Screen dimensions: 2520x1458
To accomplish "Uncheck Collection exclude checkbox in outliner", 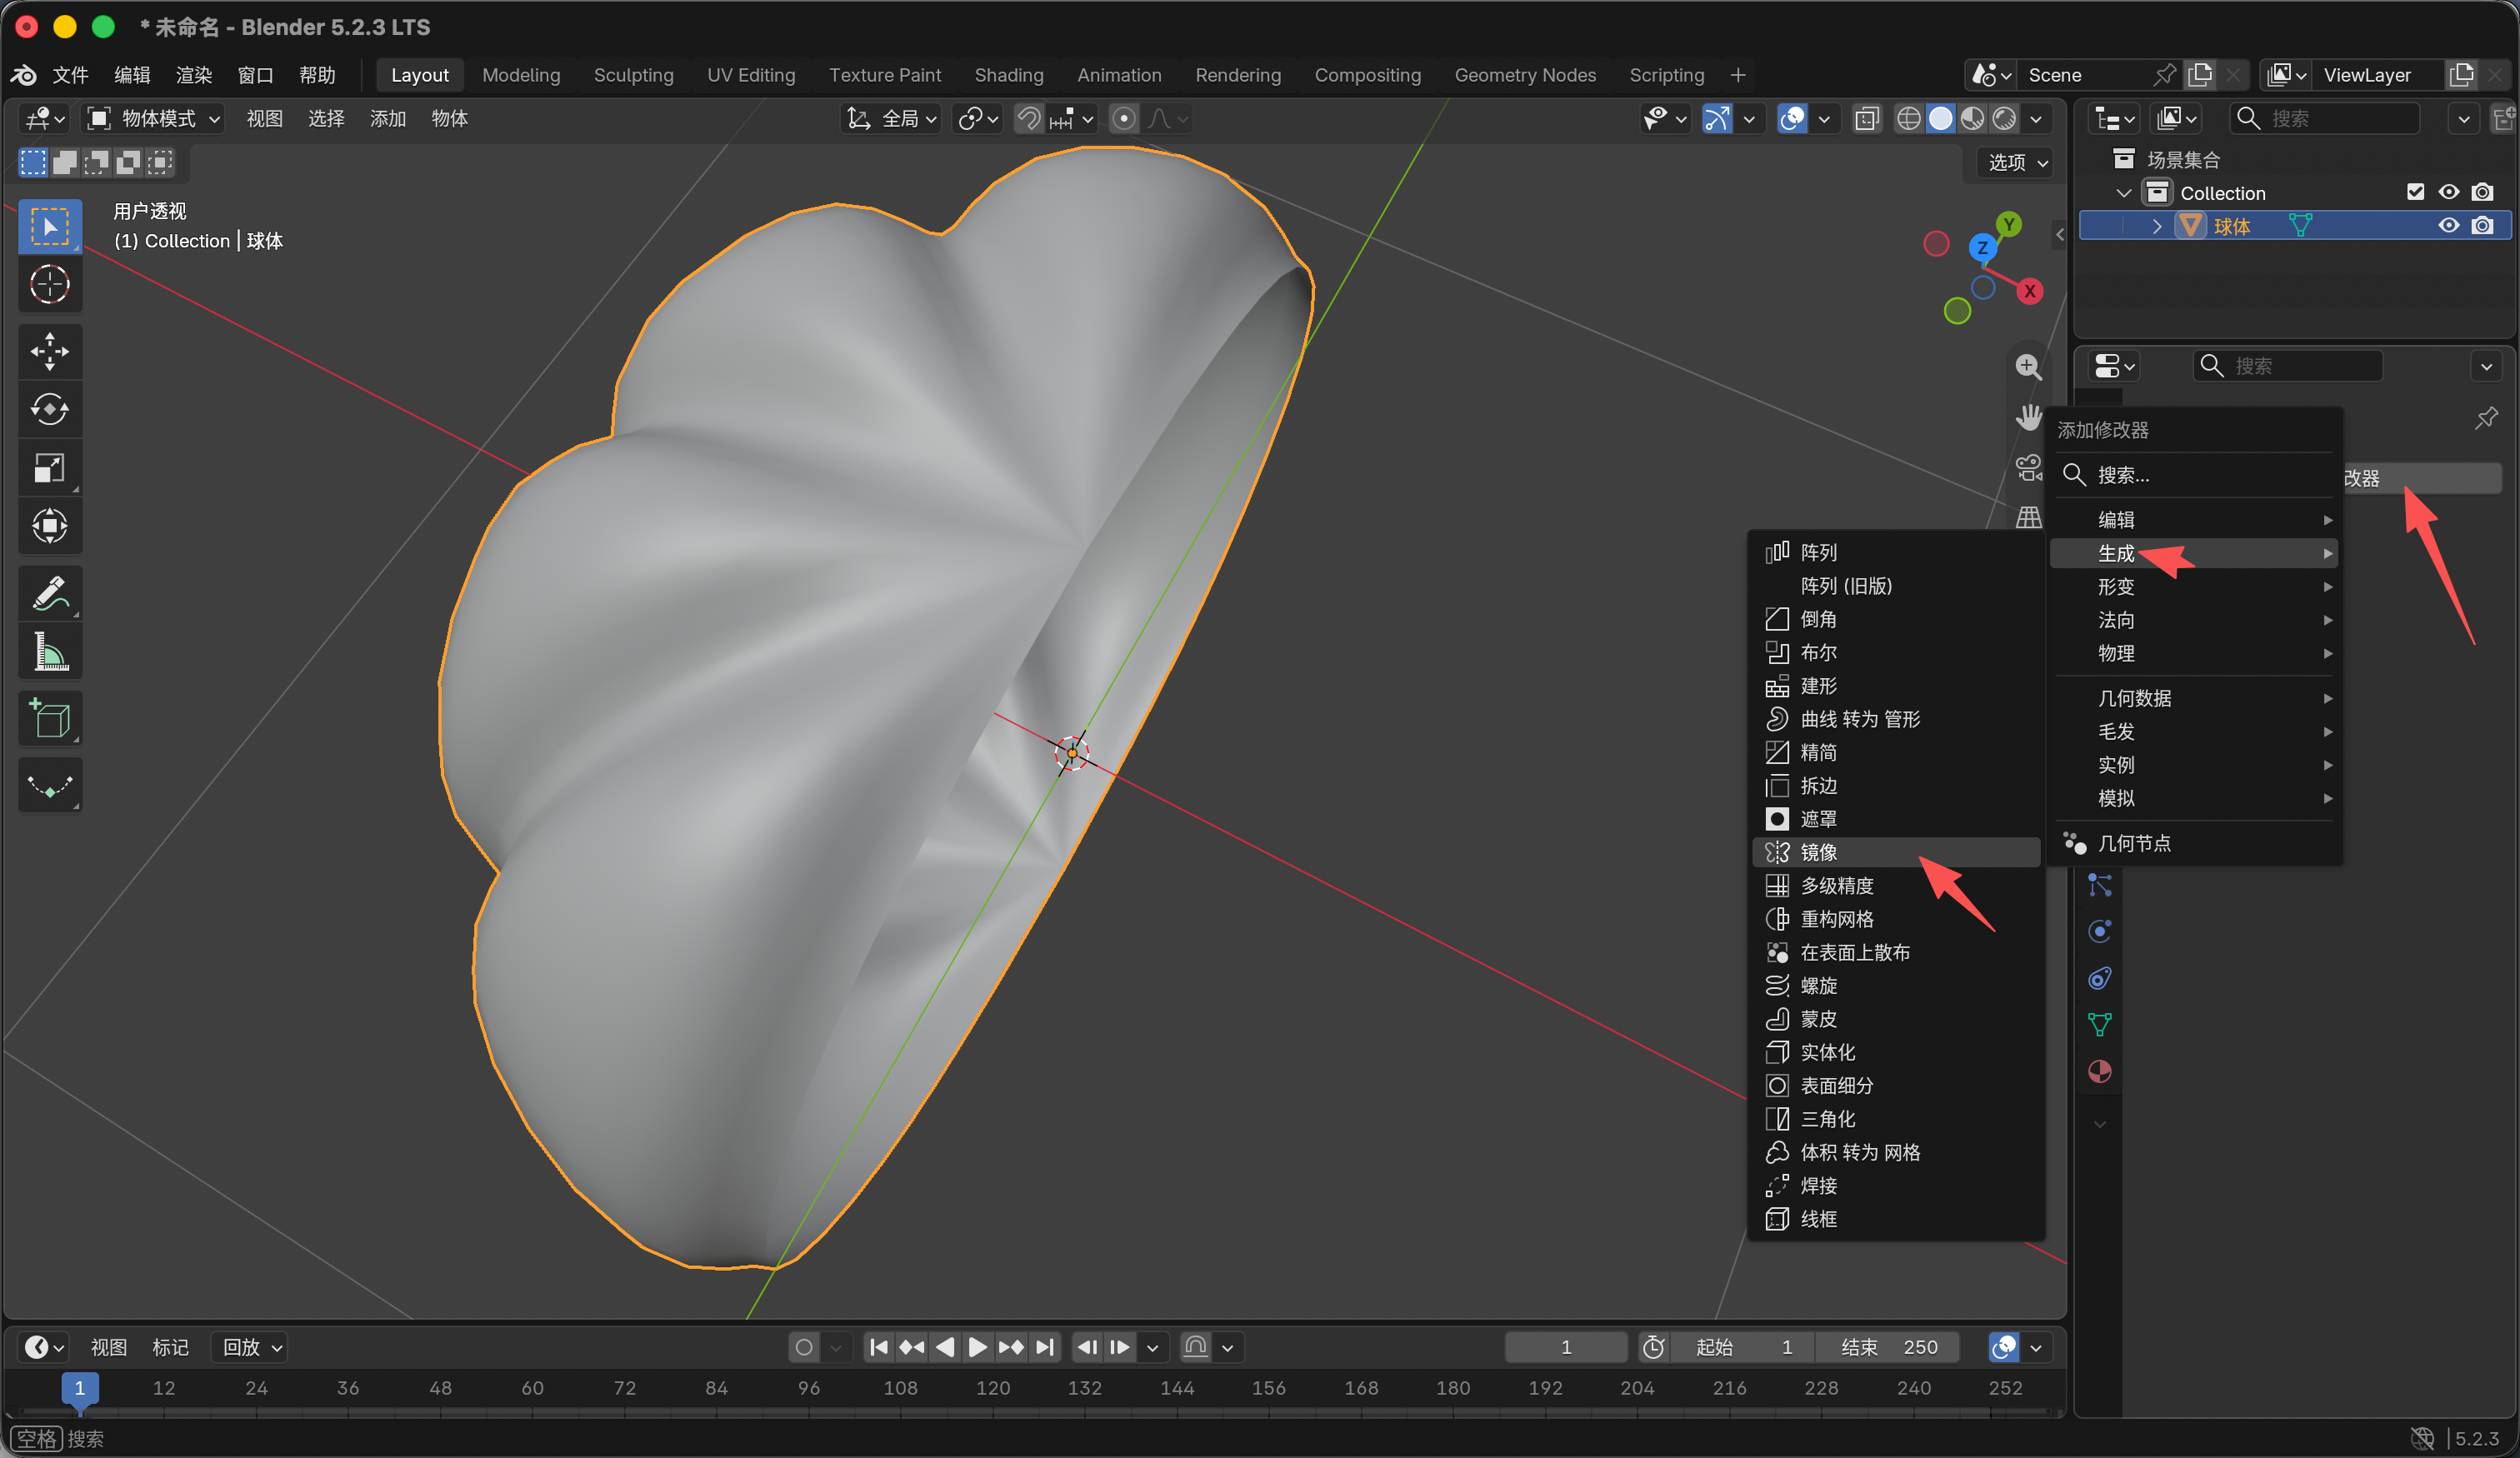I will pyautogui.click(x=2415, y=192).
